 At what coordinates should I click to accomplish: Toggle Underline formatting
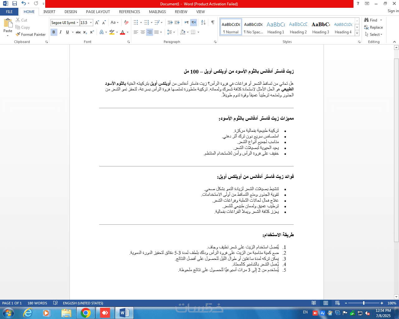coord(67,32)
